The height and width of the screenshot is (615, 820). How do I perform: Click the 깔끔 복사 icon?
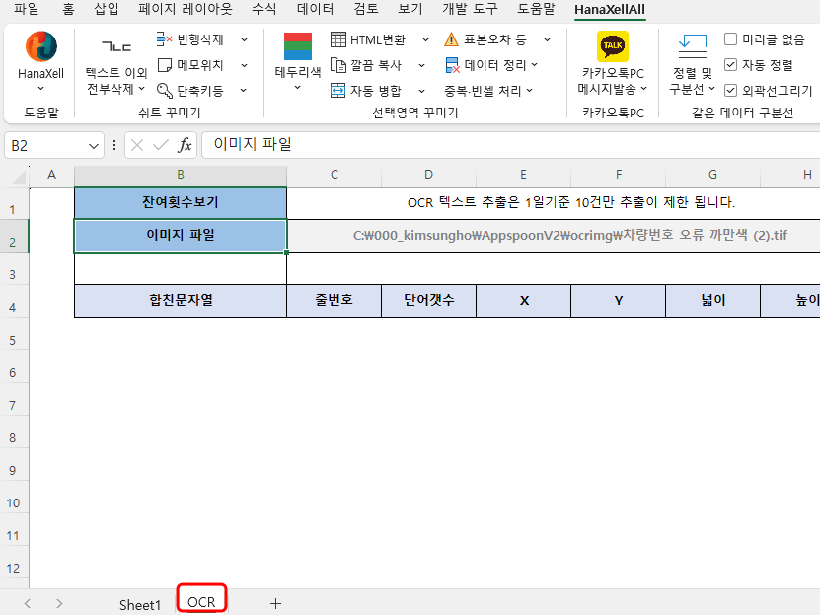(x=337, y=65)
